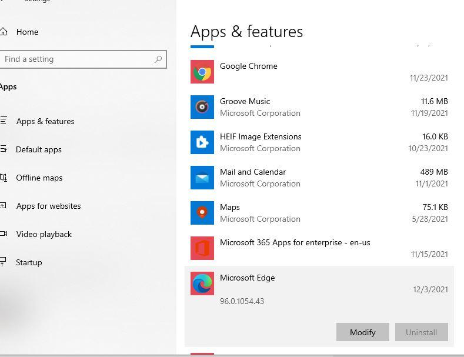Click the 10/23/2021 install date
This screenshot has width=464, height=357.
tap(428, 148)
